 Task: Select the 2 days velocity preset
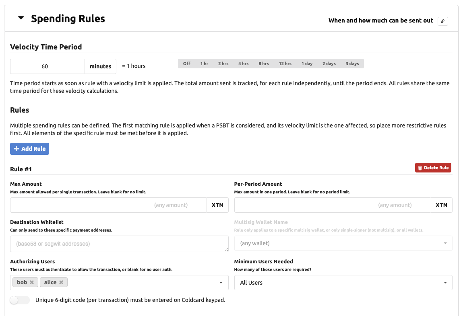(x=329, y=64)
